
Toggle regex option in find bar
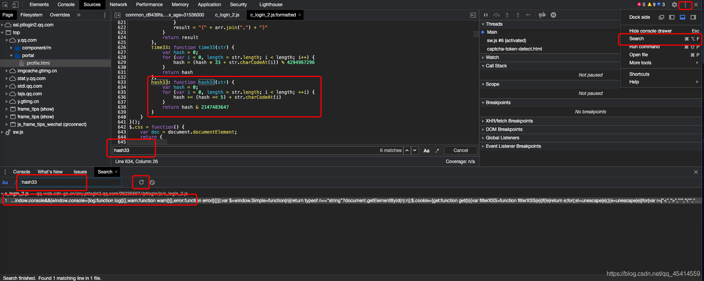click(437, 151)
